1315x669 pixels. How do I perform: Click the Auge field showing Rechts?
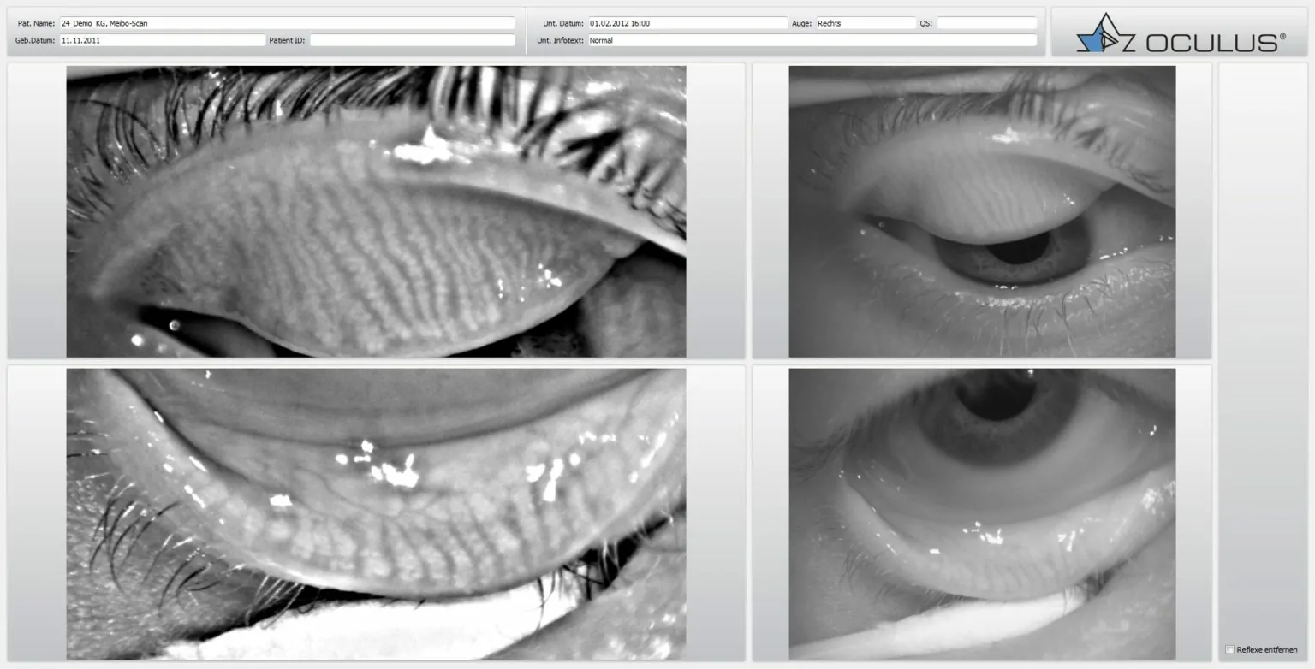[865, 23]
